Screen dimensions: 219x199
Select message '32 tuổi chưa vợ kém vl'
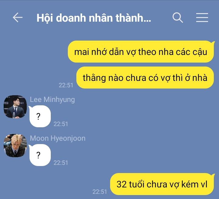(x=162, y=184)
